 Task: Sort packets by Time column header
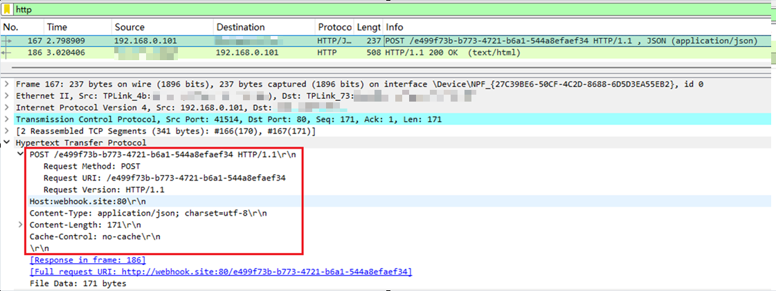click(x=78, y=27)
